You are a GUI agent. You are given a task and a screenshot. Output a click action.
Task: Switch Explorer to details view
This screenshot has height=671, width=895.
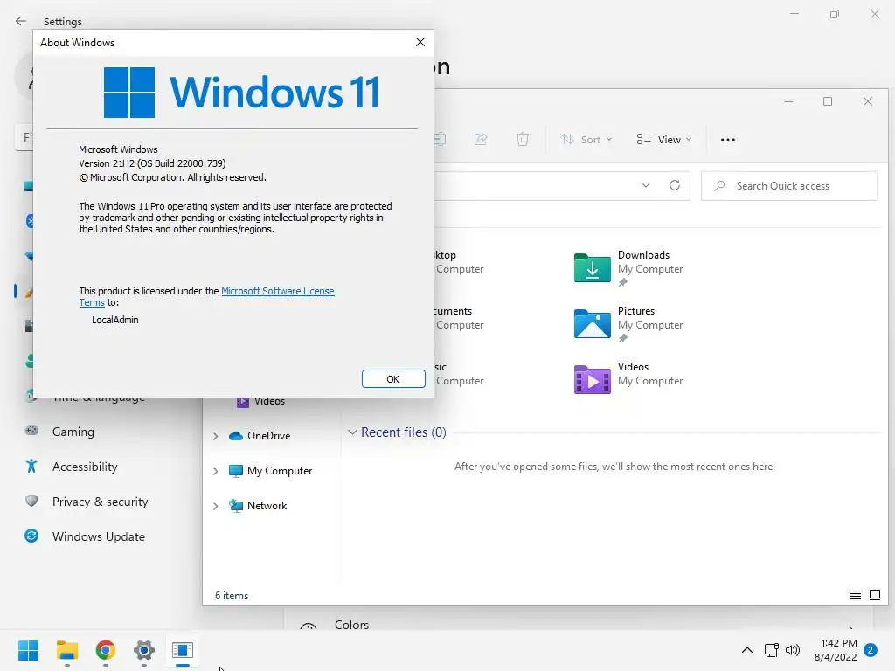coord(855,595)
